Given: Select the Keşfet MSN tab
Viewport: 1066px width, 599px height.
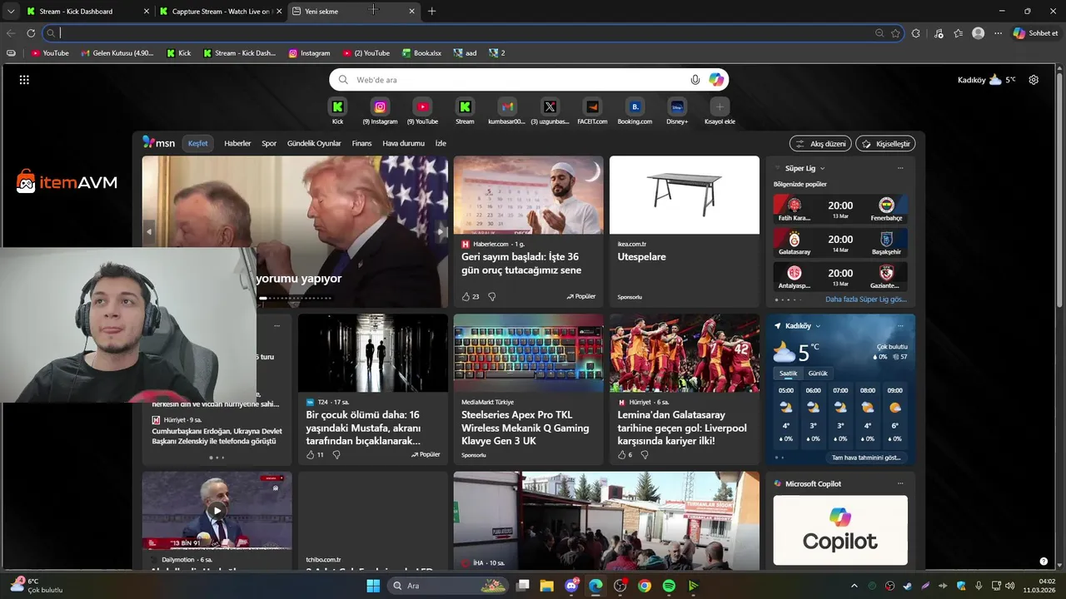Looking at the screenshot, I should (198, 143).
